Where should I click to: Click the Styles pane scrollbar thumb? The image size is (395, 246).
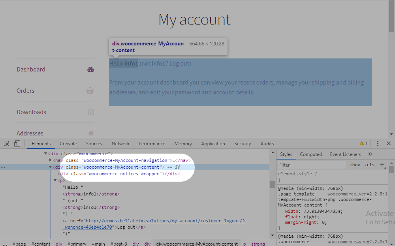[391, 169]
